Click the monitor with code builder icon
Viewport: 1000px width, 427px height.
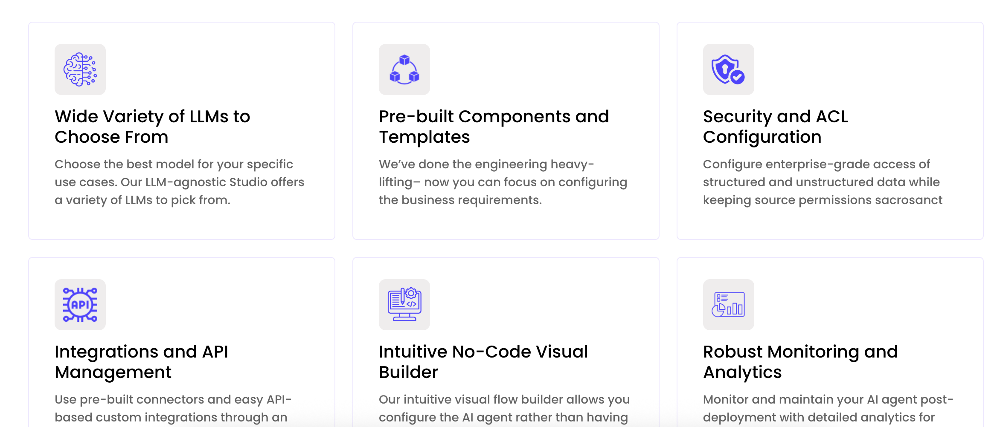[x=404, y=305]
